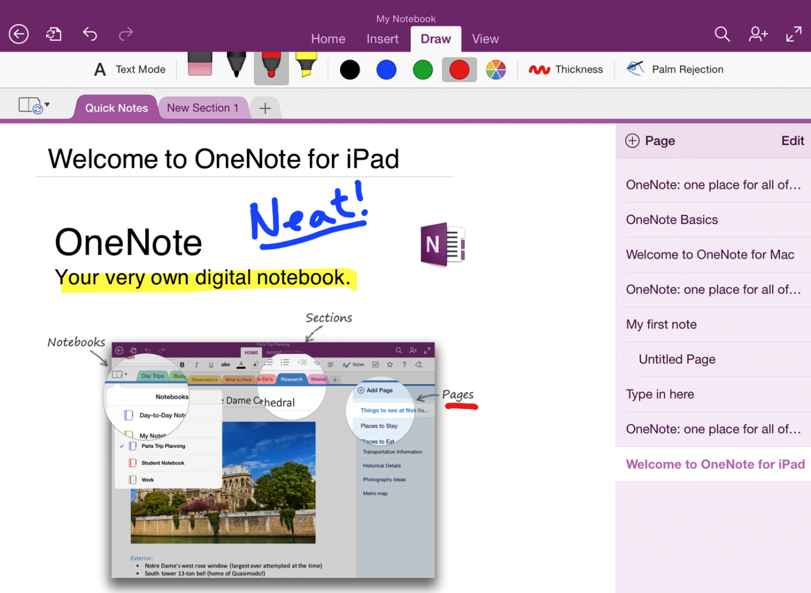The image size is (811, 593).
Task: Redo the last undone action
Action: pyautogui.click(x=126, y=34)
